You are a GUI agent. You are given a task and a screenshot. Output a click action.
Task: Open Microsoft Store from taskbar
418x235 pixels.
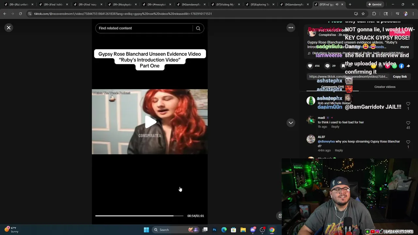click(233, 230)
